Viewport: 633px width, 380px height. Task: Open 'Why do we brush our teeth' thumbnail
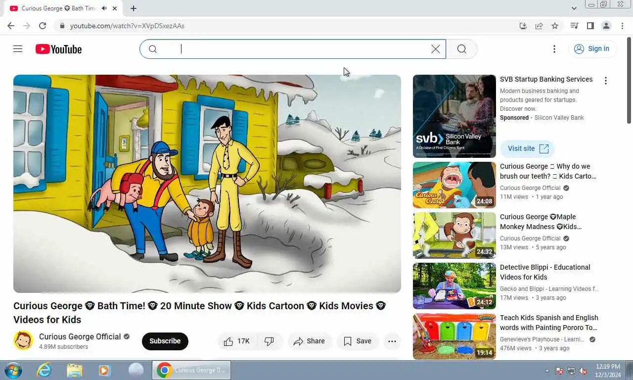click(454, 185)
